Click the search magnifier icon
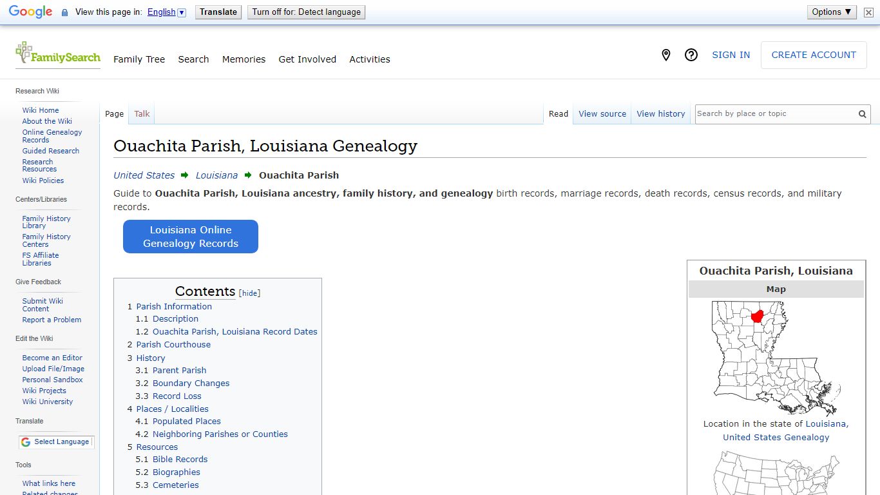880x495 pixels. (x=862, y=114)
